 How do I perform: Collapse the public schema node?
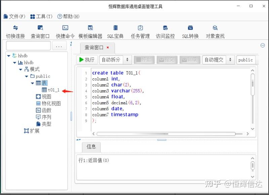[26, 76]
